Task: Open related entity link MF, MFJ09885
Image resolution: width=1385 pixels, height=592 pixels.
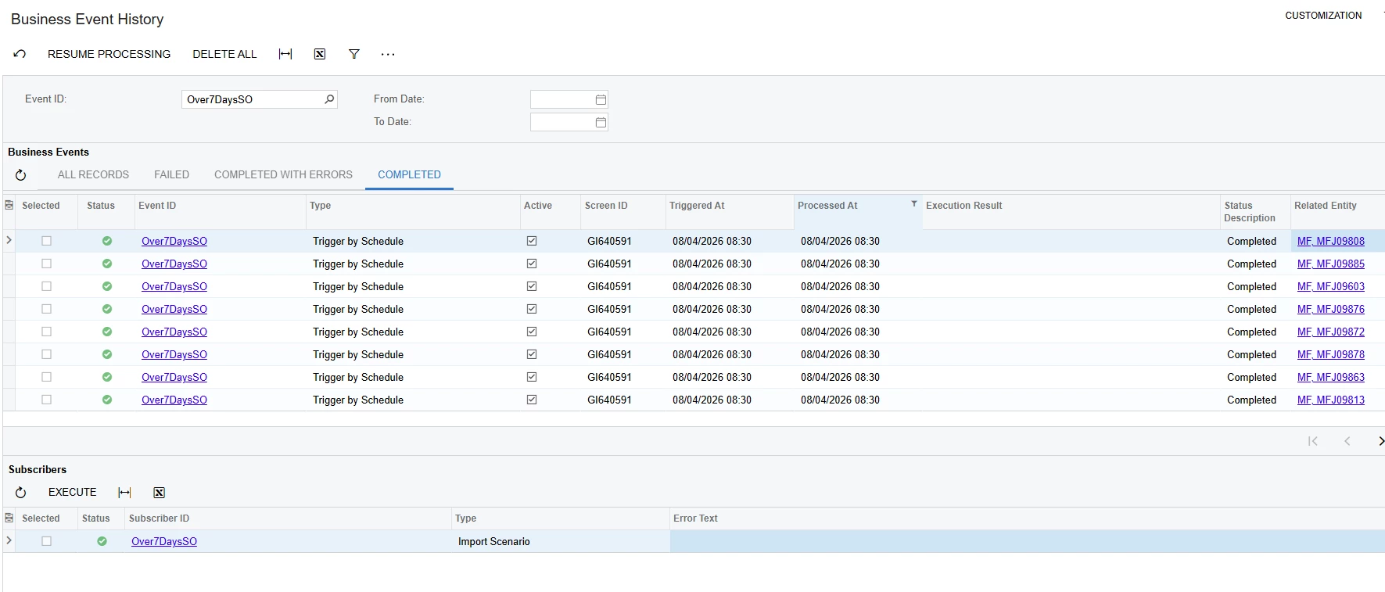Action: (1330, 264)
